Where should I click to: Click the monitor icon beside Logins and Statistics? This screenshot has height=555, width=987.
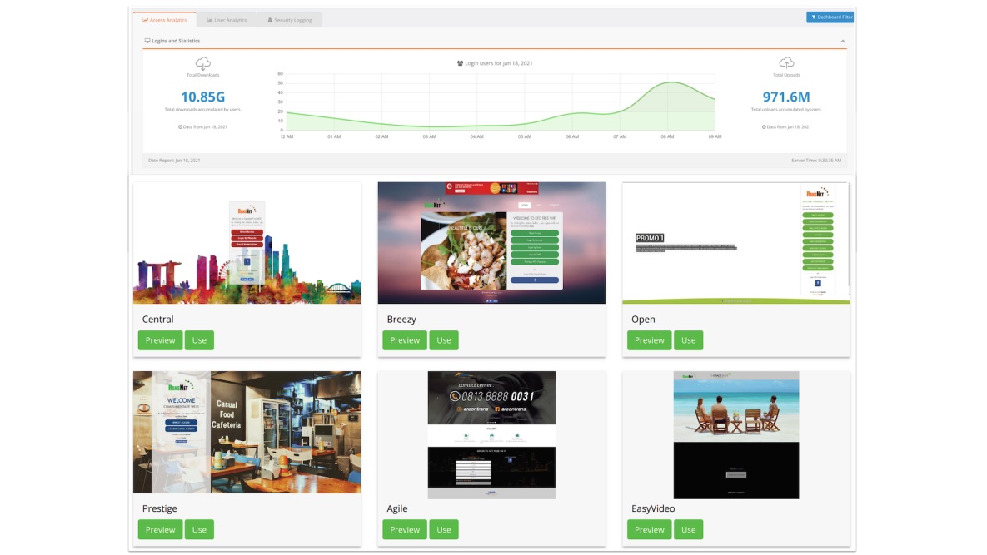147,41
